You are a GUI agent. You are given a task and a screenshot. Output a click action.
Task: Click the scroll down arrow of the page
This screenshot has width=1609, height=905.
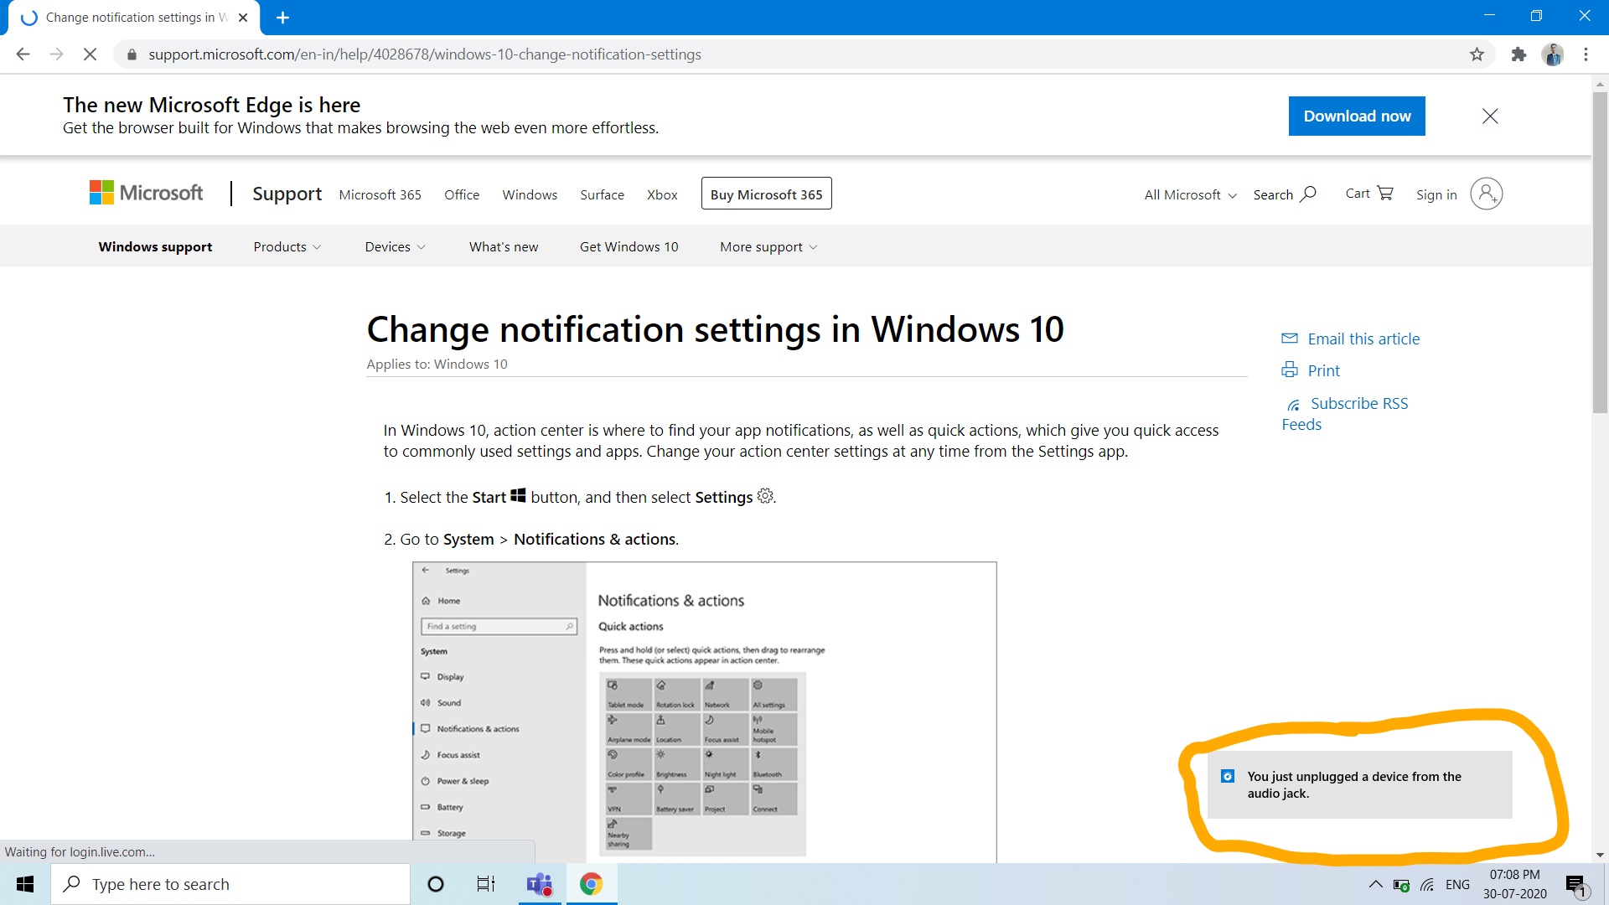1600,855
